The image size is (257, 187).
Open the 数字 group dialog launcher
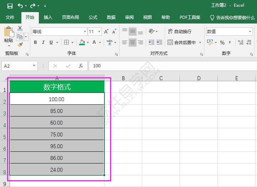(251, 54)
